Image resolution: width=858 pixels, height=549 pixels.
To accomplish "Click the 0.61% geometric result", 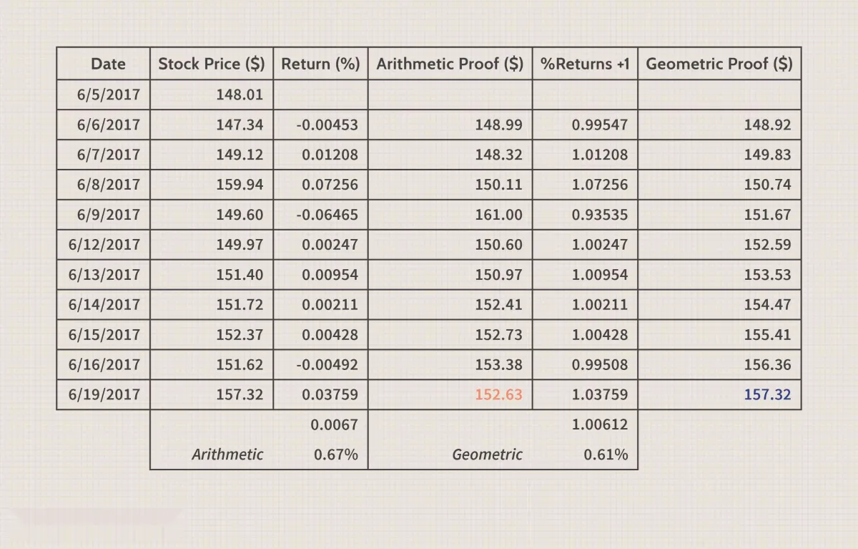I will pyautogui.click(x=606, y=455).
